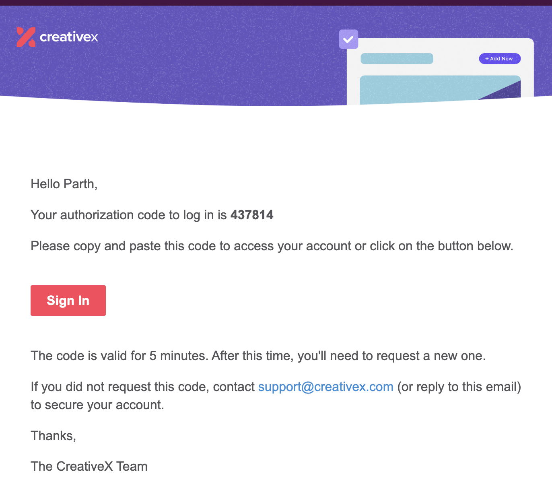Click the red CreativeX X logo icon
The image size is (552, 490).
26,37
